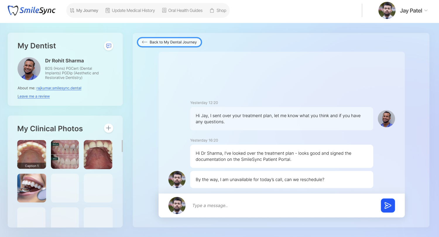Open the rajkumar.smilesync.dental link
The image size is (439, 237).
(x=59, y=88)
